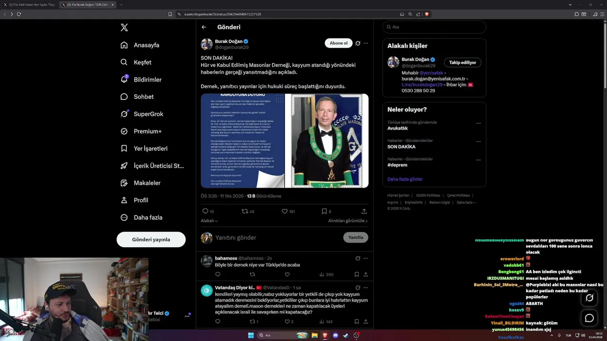Go back using the Gönderi back arrow
The width and height of the screenshot is (607, 341).
click(204, 27)
